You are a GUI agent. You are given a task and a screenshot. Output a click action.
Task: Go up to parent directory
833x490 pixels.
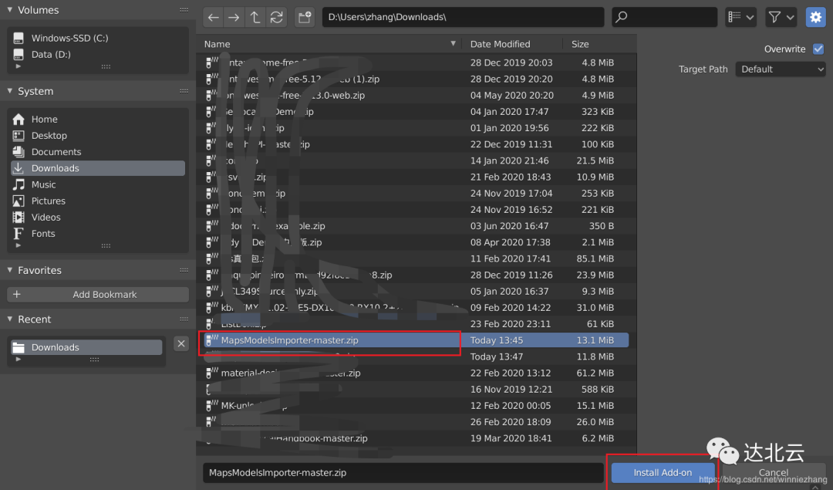coord(255,17)
